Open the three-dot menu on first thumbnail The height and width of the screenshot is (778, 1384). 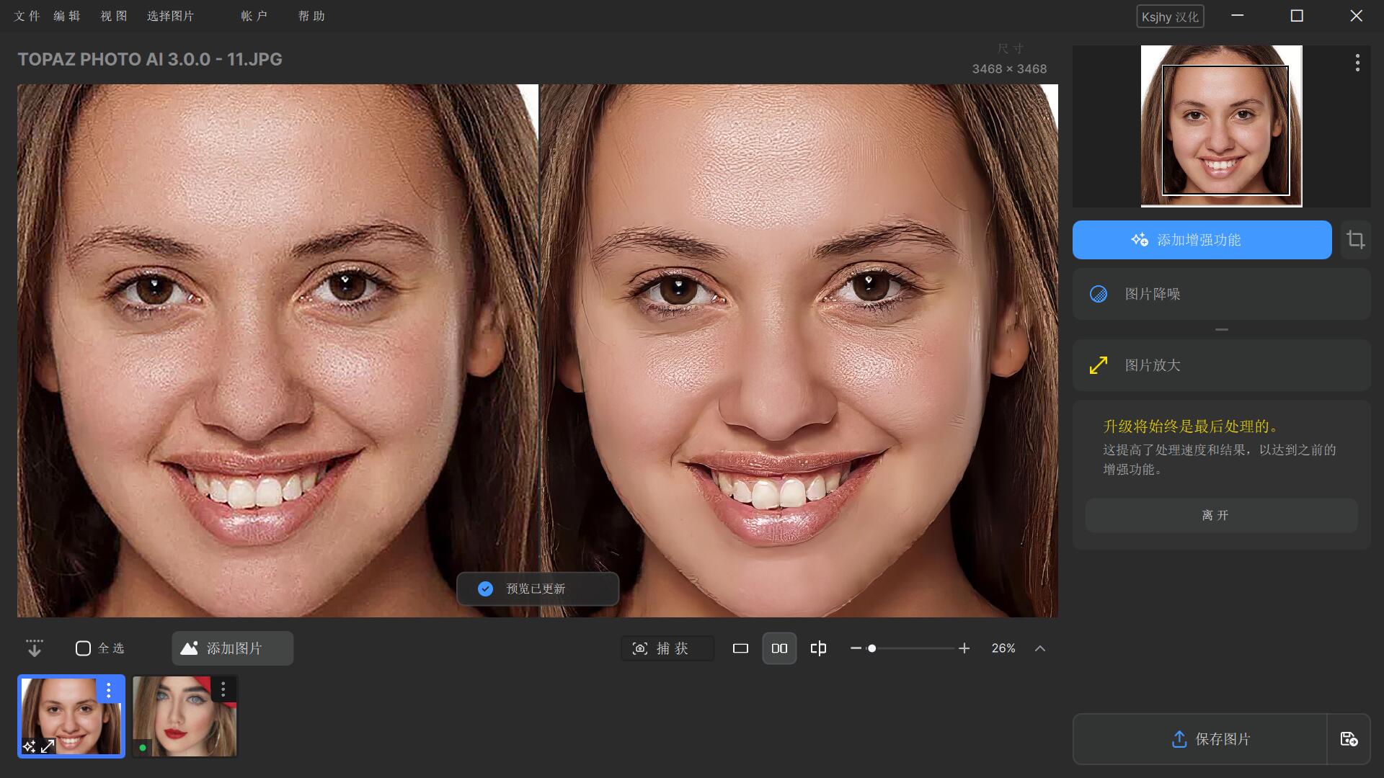coord(109,690)
